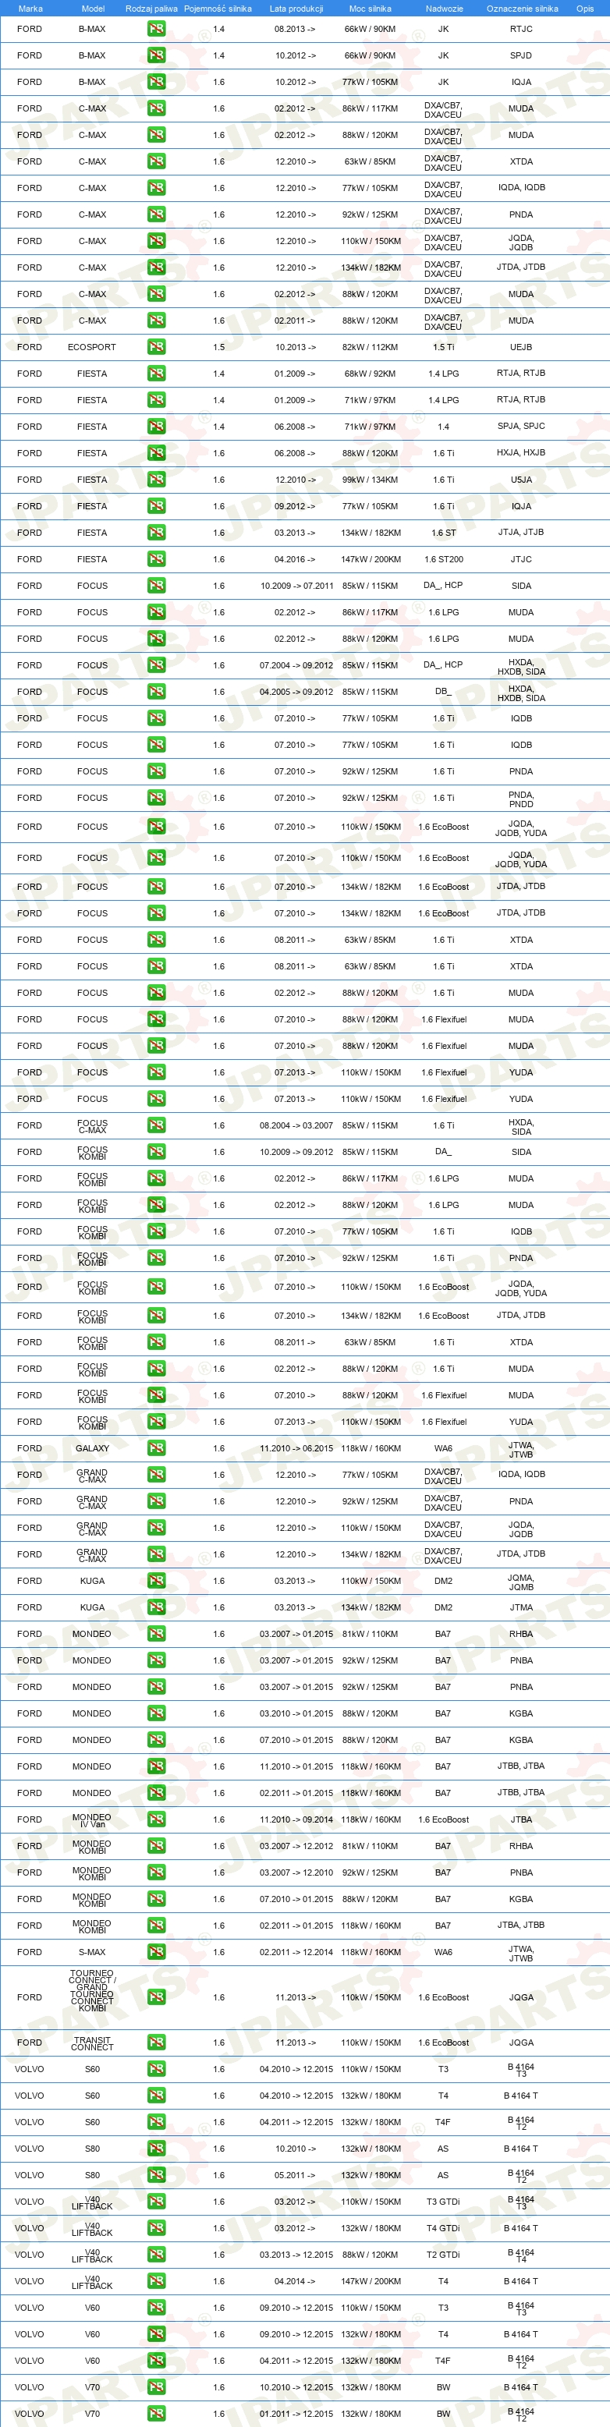610x2427 pixels.
Task: Click fuel icon in FIESTA 1.6 ST row
Action: 157,533
